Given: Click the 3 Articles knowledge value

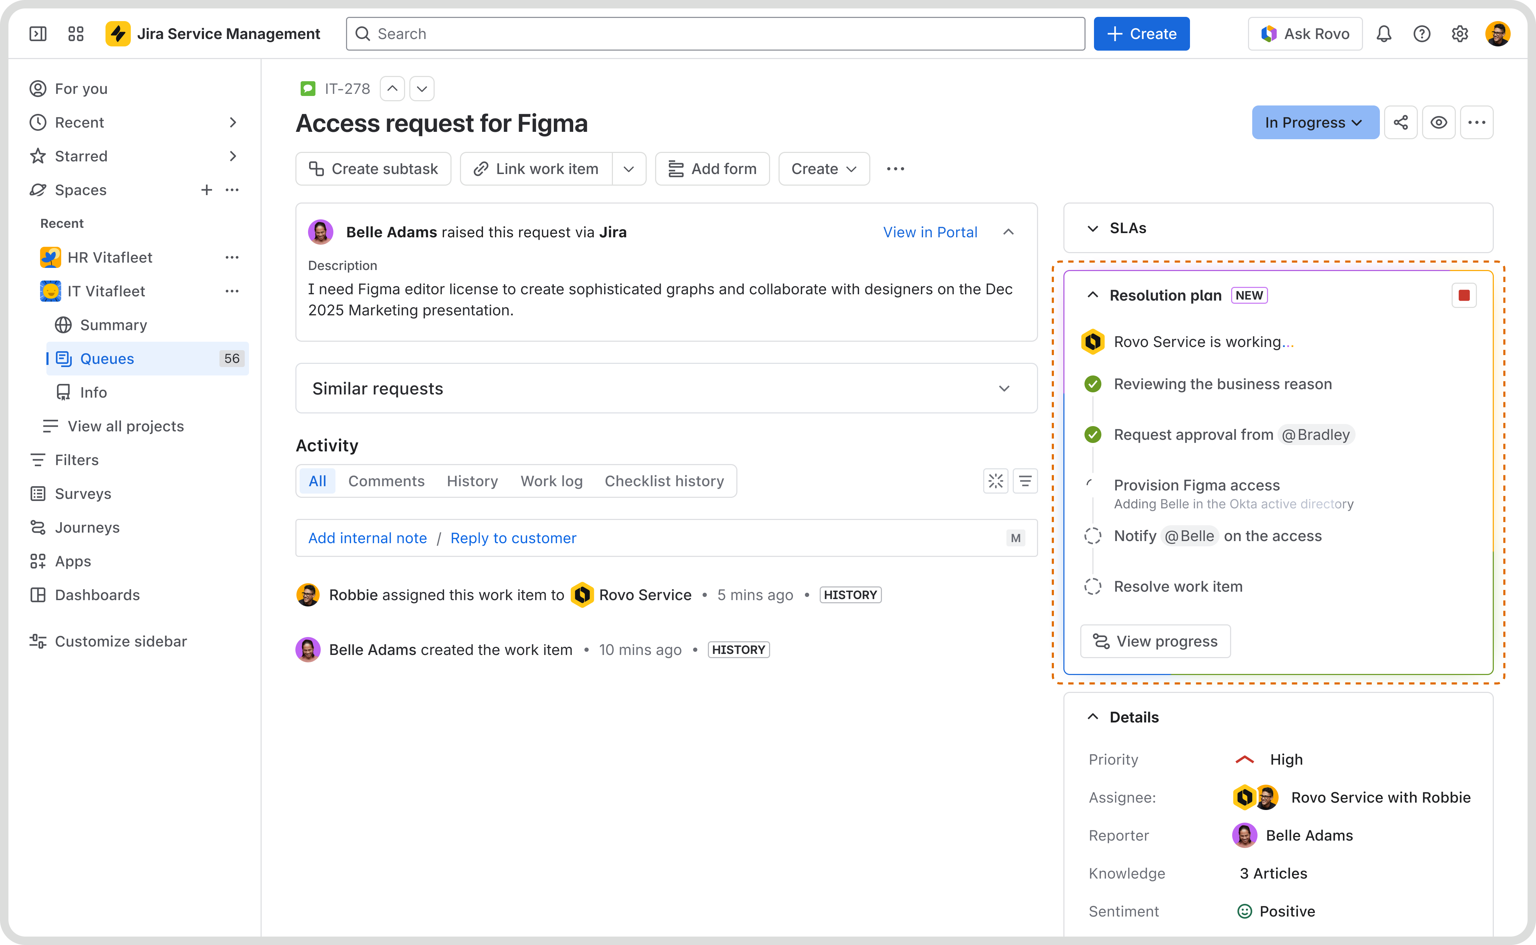Looking at the screenshot, I should 1273,873.
